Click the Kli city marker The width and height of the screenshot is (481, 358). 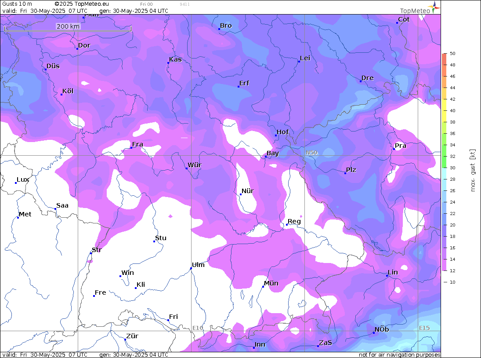[x=136, y=288]
